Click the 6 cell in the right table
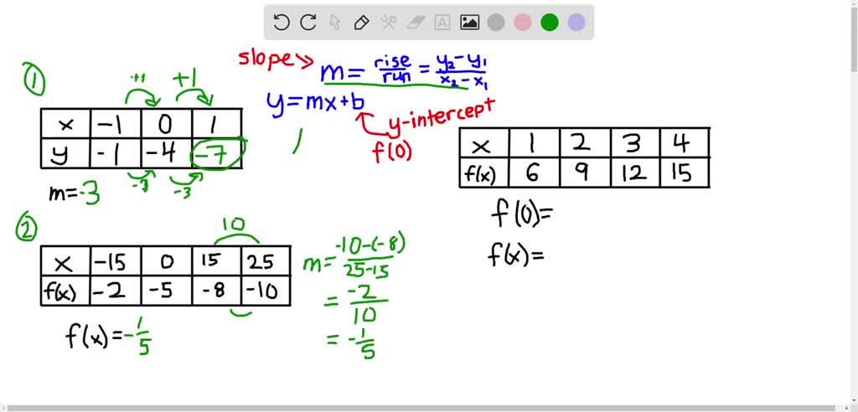 [534, 173]
